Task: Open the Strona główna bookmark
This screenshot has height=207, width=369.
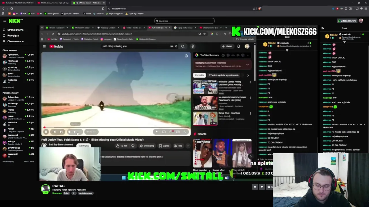Action: (51, 14)
